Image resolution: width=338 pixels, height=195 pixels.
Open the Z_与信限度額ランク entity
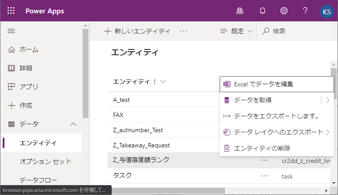(141, 160)
